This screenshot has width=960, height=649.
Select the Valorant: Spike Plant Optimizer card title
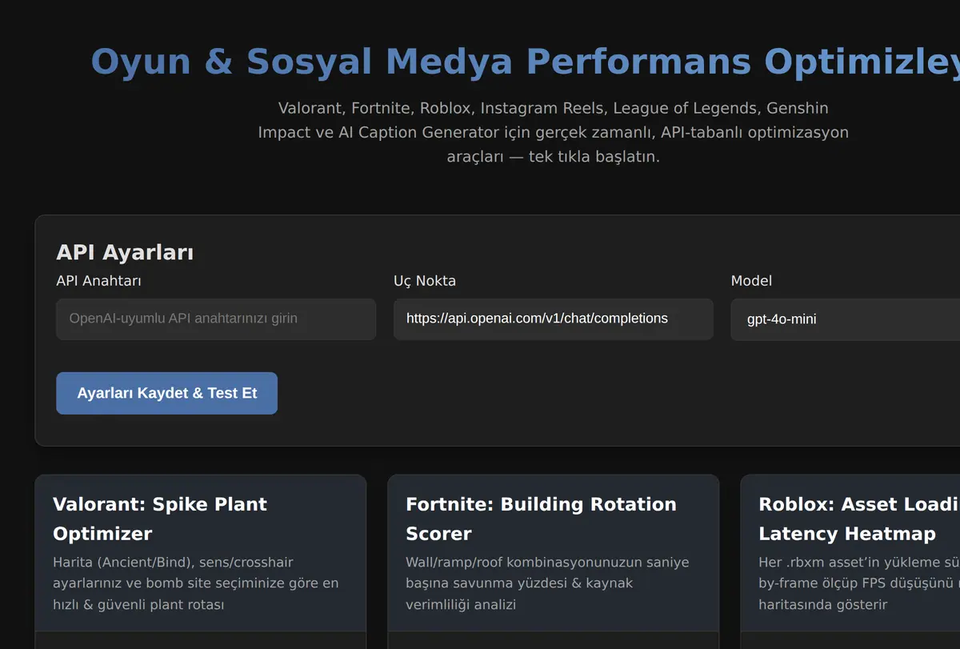[160, 519]
